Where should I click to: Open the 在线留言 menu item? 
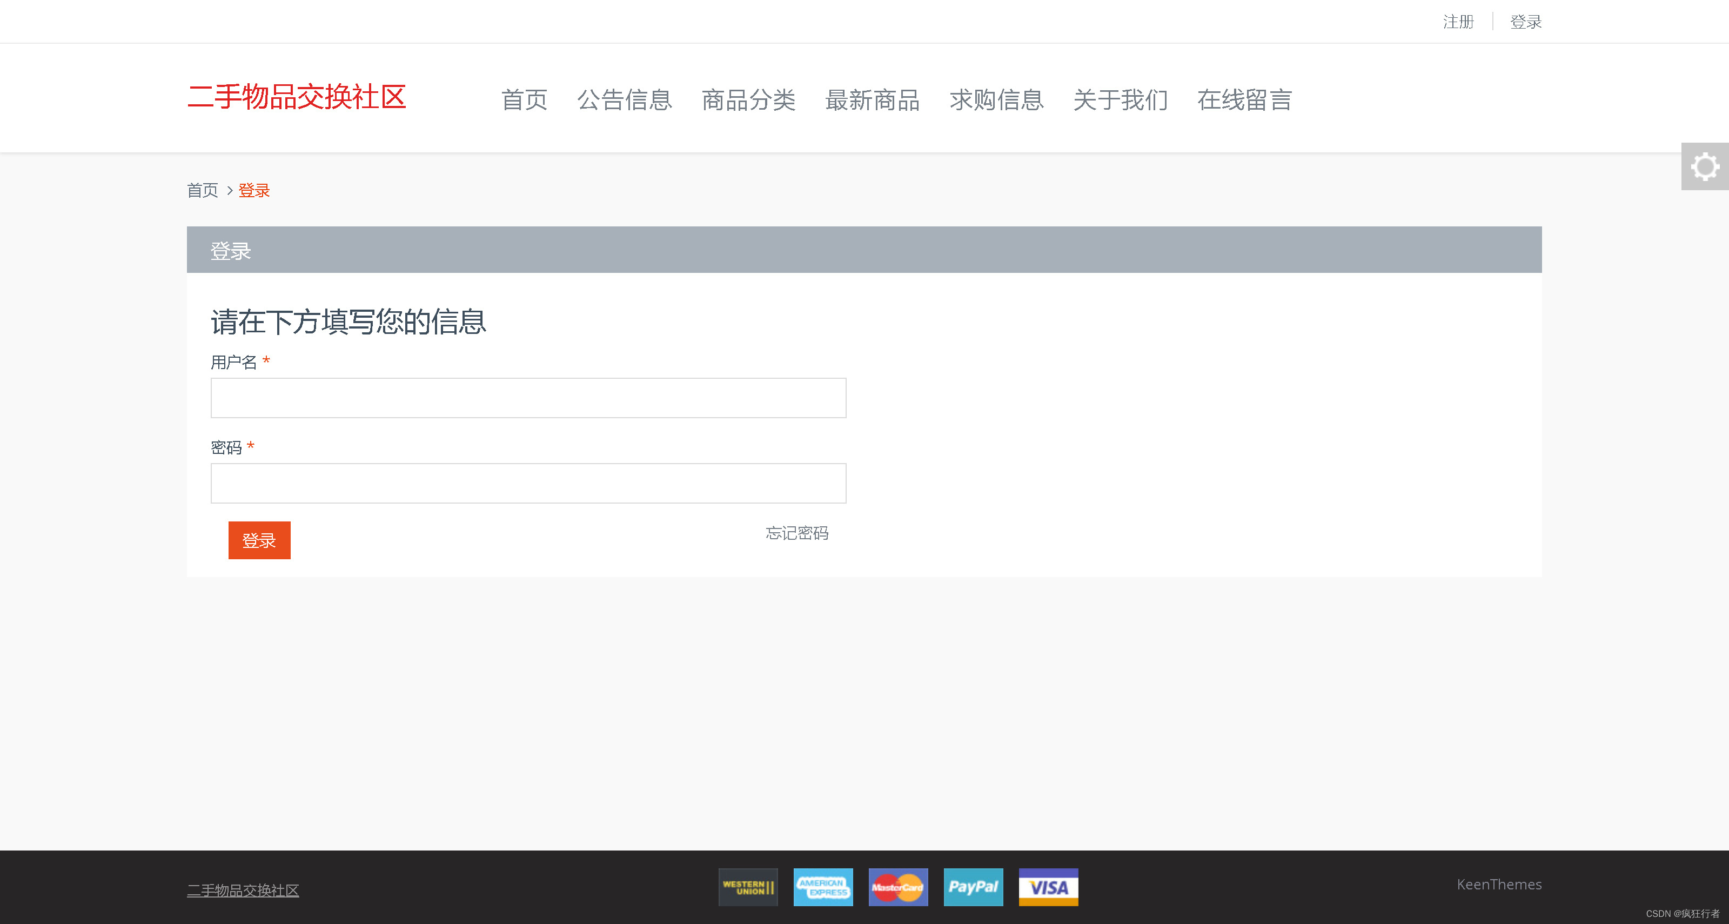pos(1244,100)
